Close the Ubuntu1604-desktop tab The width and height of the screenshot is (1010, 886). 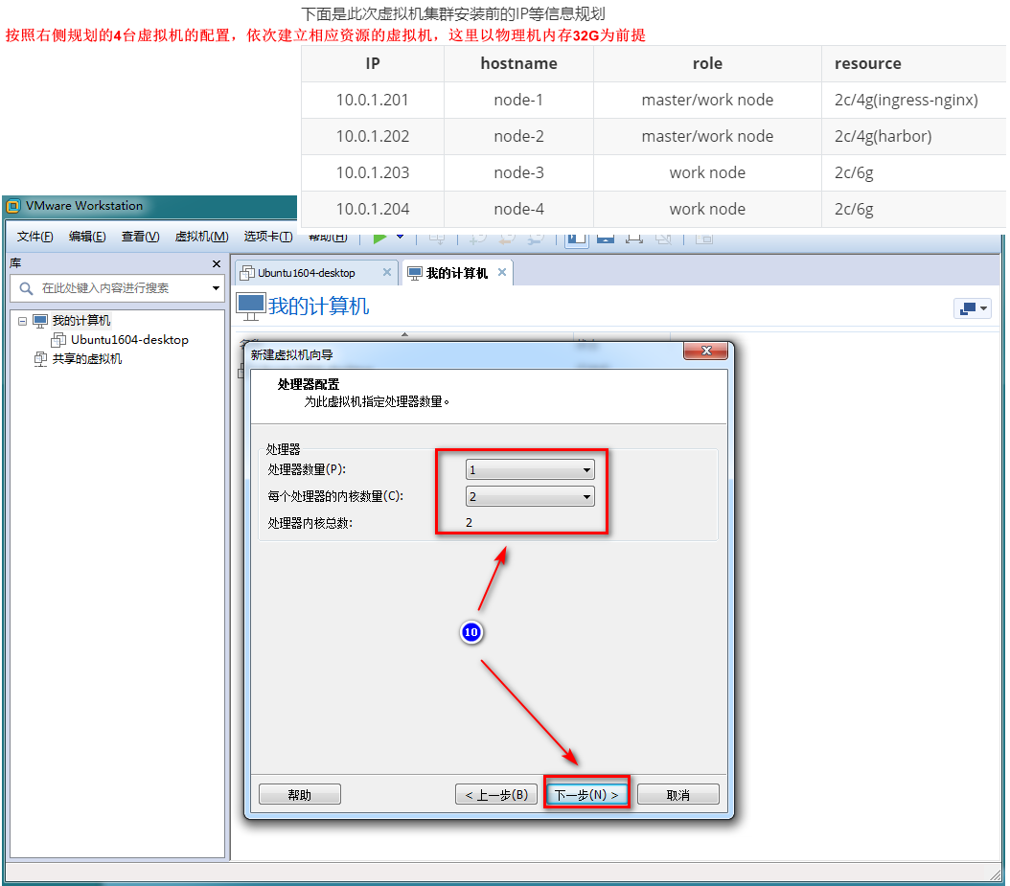pyautogui.click(x=387, y=273)
